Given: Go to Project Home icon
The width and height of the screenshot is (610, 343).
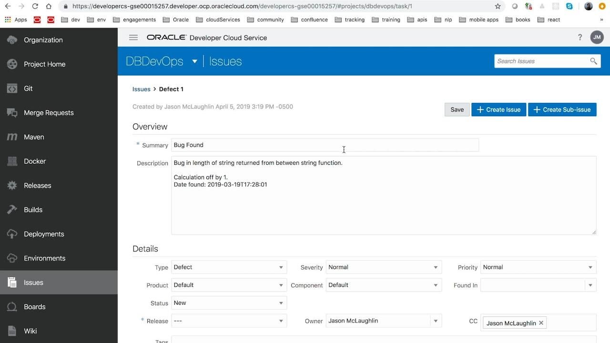Looking at the screenshot, I should (x=12, y=64).
